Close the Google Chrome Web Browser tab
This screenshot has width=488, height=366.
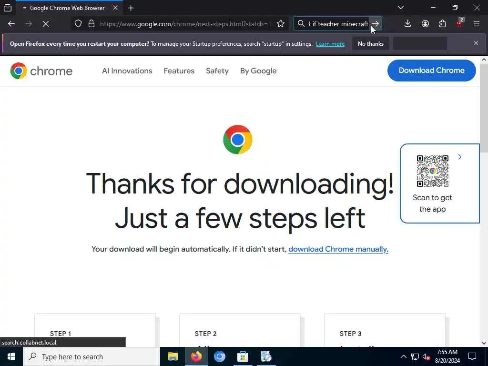(115, 8)
